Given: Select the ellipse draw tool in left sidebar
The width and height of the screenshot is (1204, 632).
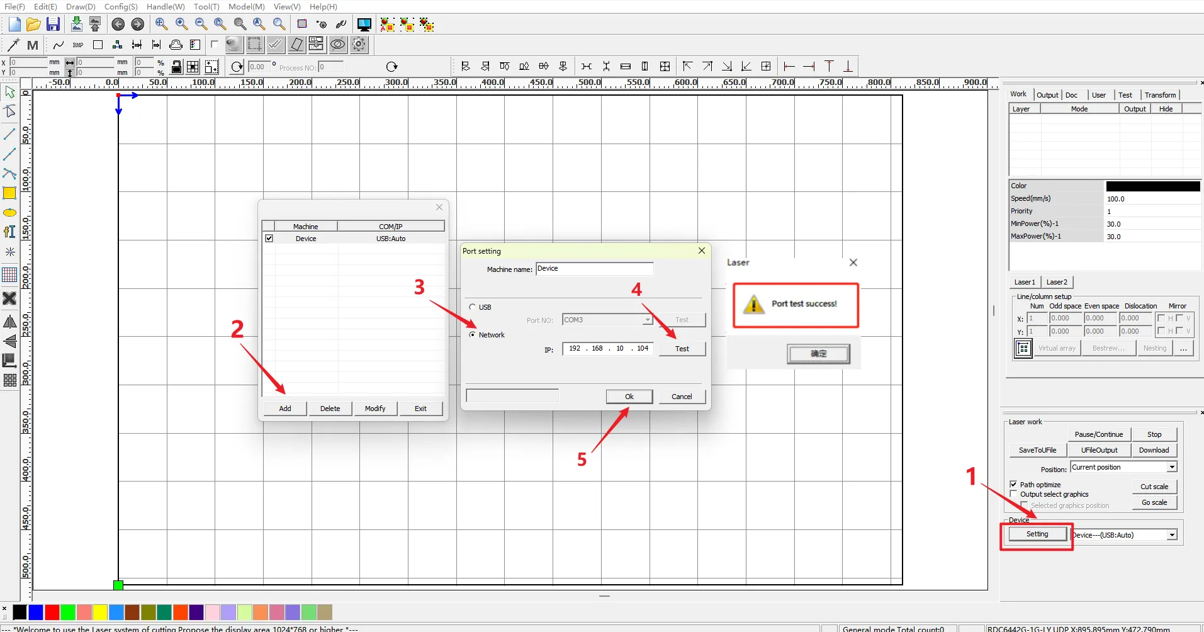Looking at the screenshot, I should point(9,213).
